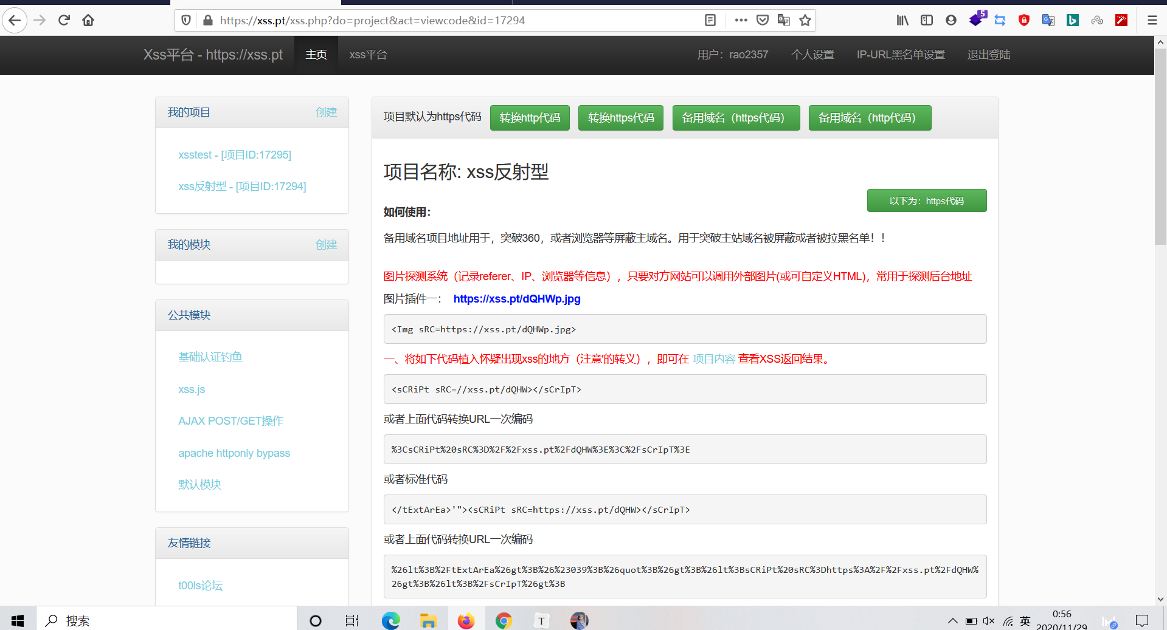Open the Library bookshelf icon
1167x630 pixels.
pos(902,21)
